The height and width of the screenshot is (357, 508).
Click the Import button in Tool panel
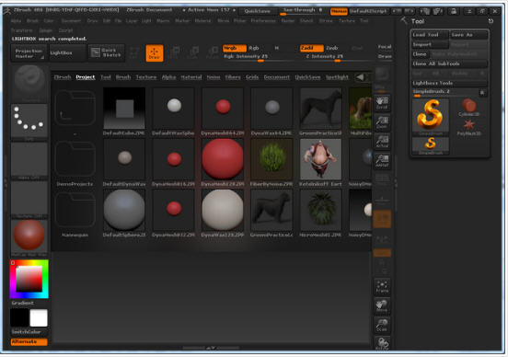coord(430,44)
